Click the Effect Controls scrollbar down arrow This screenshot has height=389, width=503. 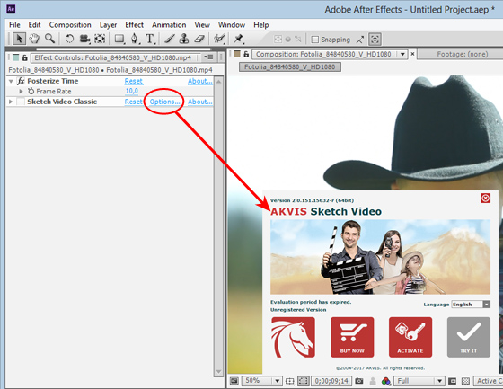point(219,372)
